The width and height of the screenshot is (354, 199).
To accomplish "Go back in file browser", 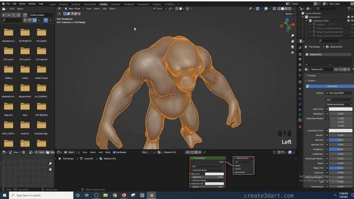I will 4,15.
